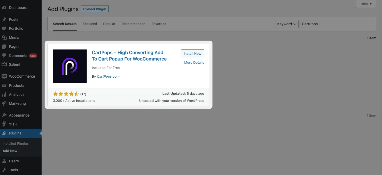Image resolution: width=382 pixels, height=175 pixels.
Task: Switch to the Favorites tab
Action: 159,24
